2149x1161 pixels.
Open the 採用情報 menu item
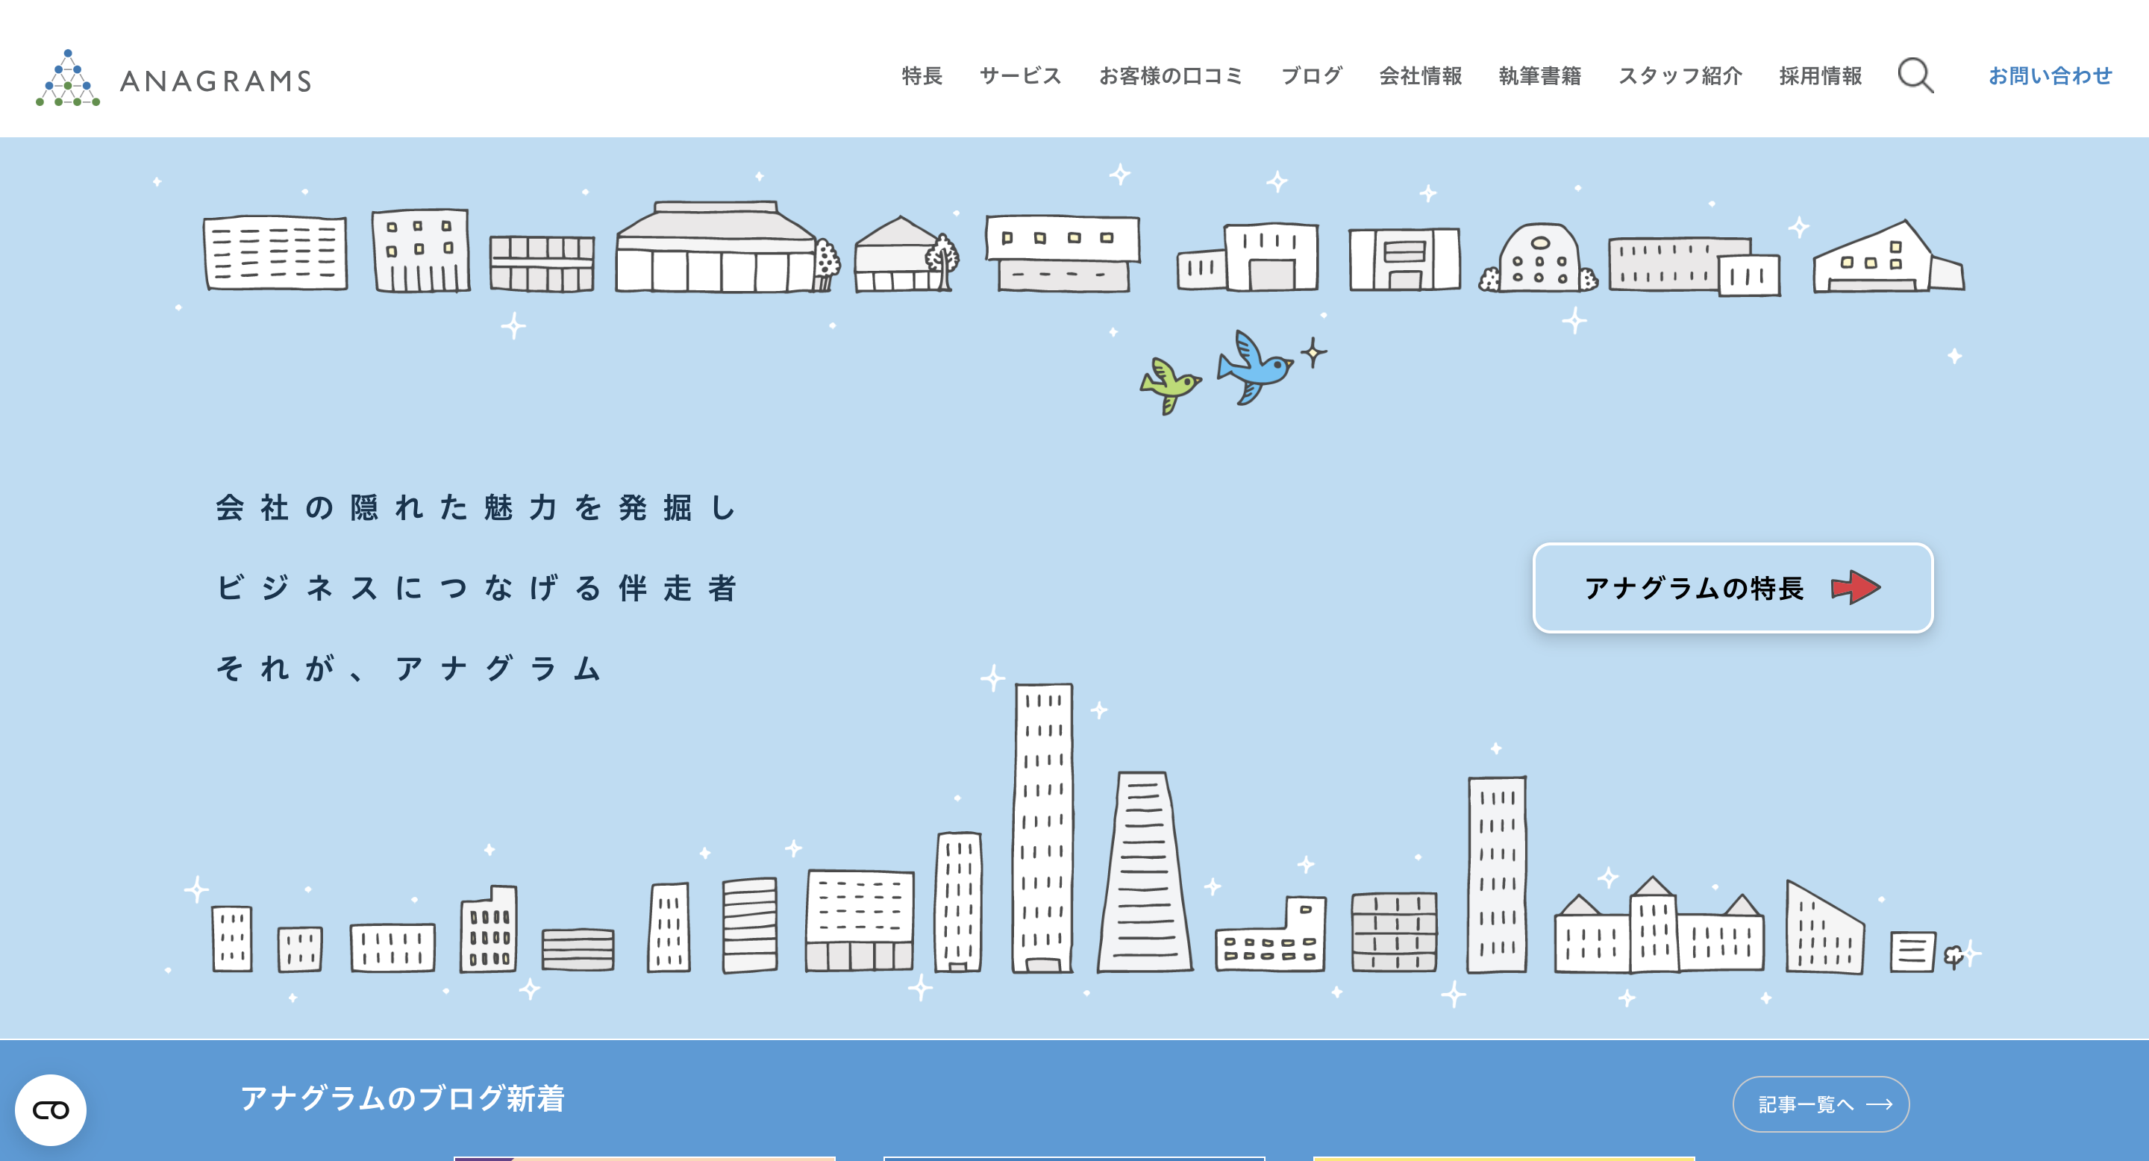coord(1821,76)
